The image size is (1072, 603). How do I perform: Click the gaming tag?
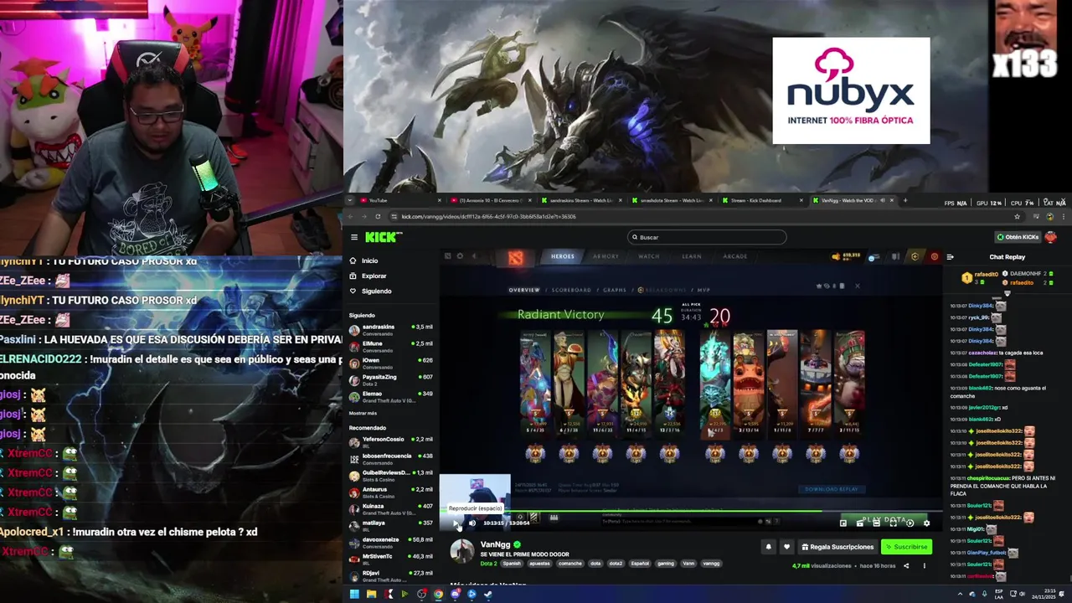pyautogui.click(x=666, y=564)
